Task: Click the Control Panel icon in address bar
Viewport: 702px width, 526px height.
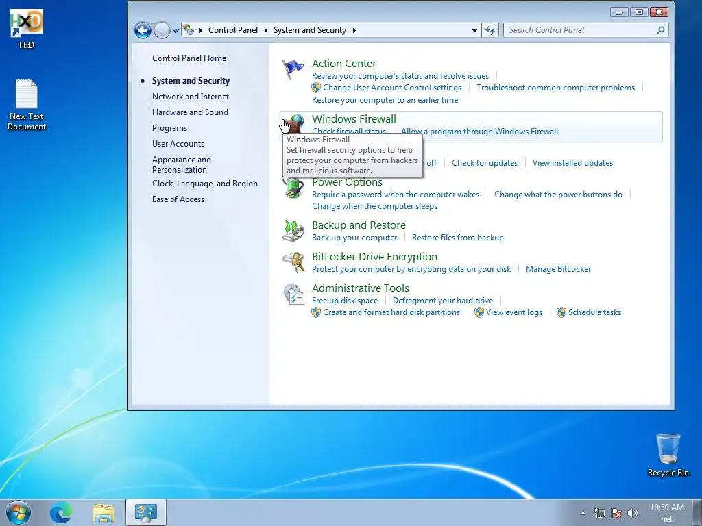Action: coord(189,30)
